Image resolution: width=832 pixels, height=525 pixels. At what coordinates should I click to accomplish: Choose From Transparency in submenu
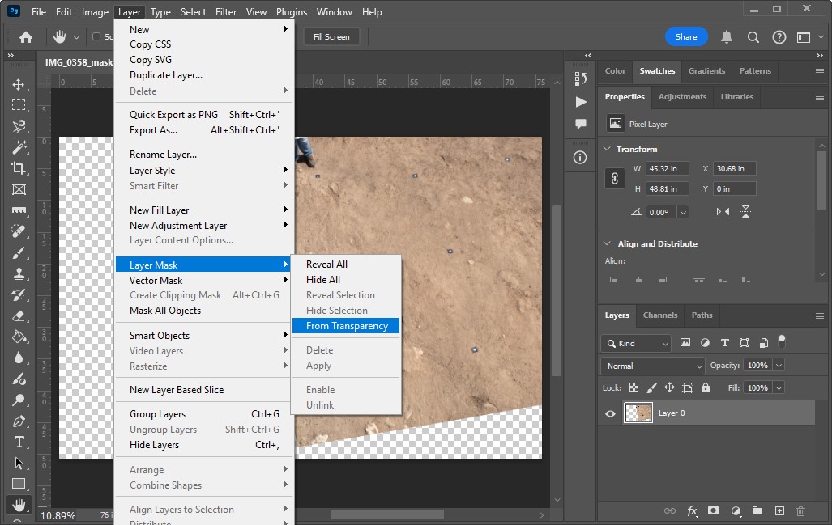click(347, 326)
